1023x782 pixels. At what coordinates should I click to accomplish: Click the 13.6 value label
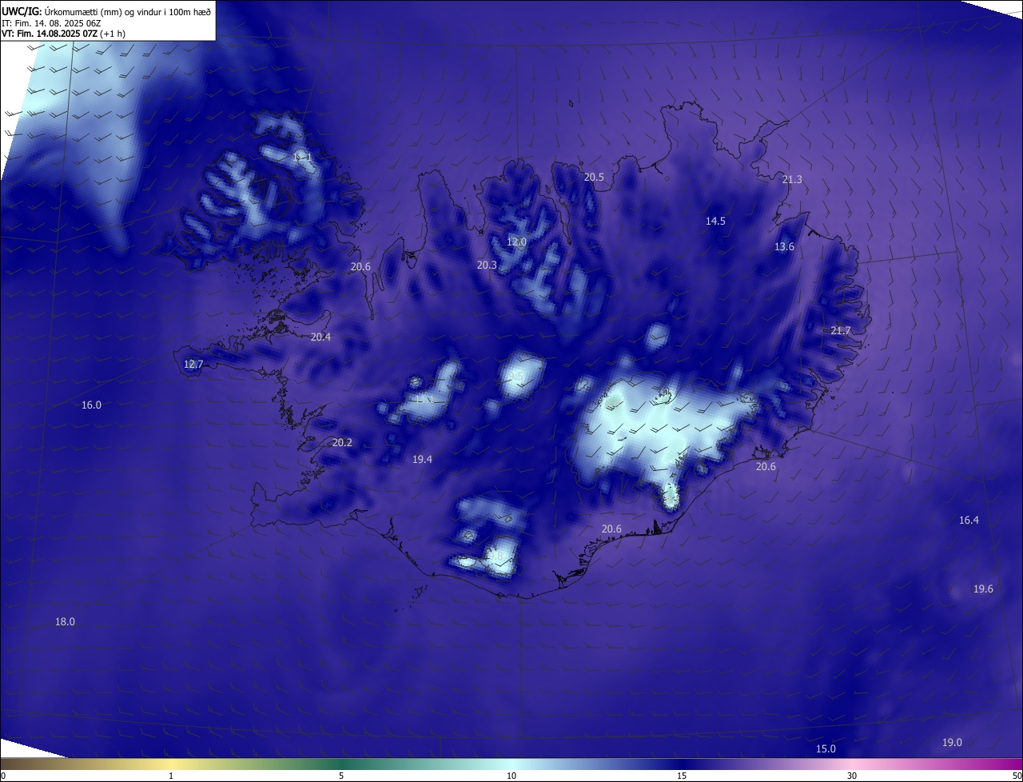[x=784, y=247]
